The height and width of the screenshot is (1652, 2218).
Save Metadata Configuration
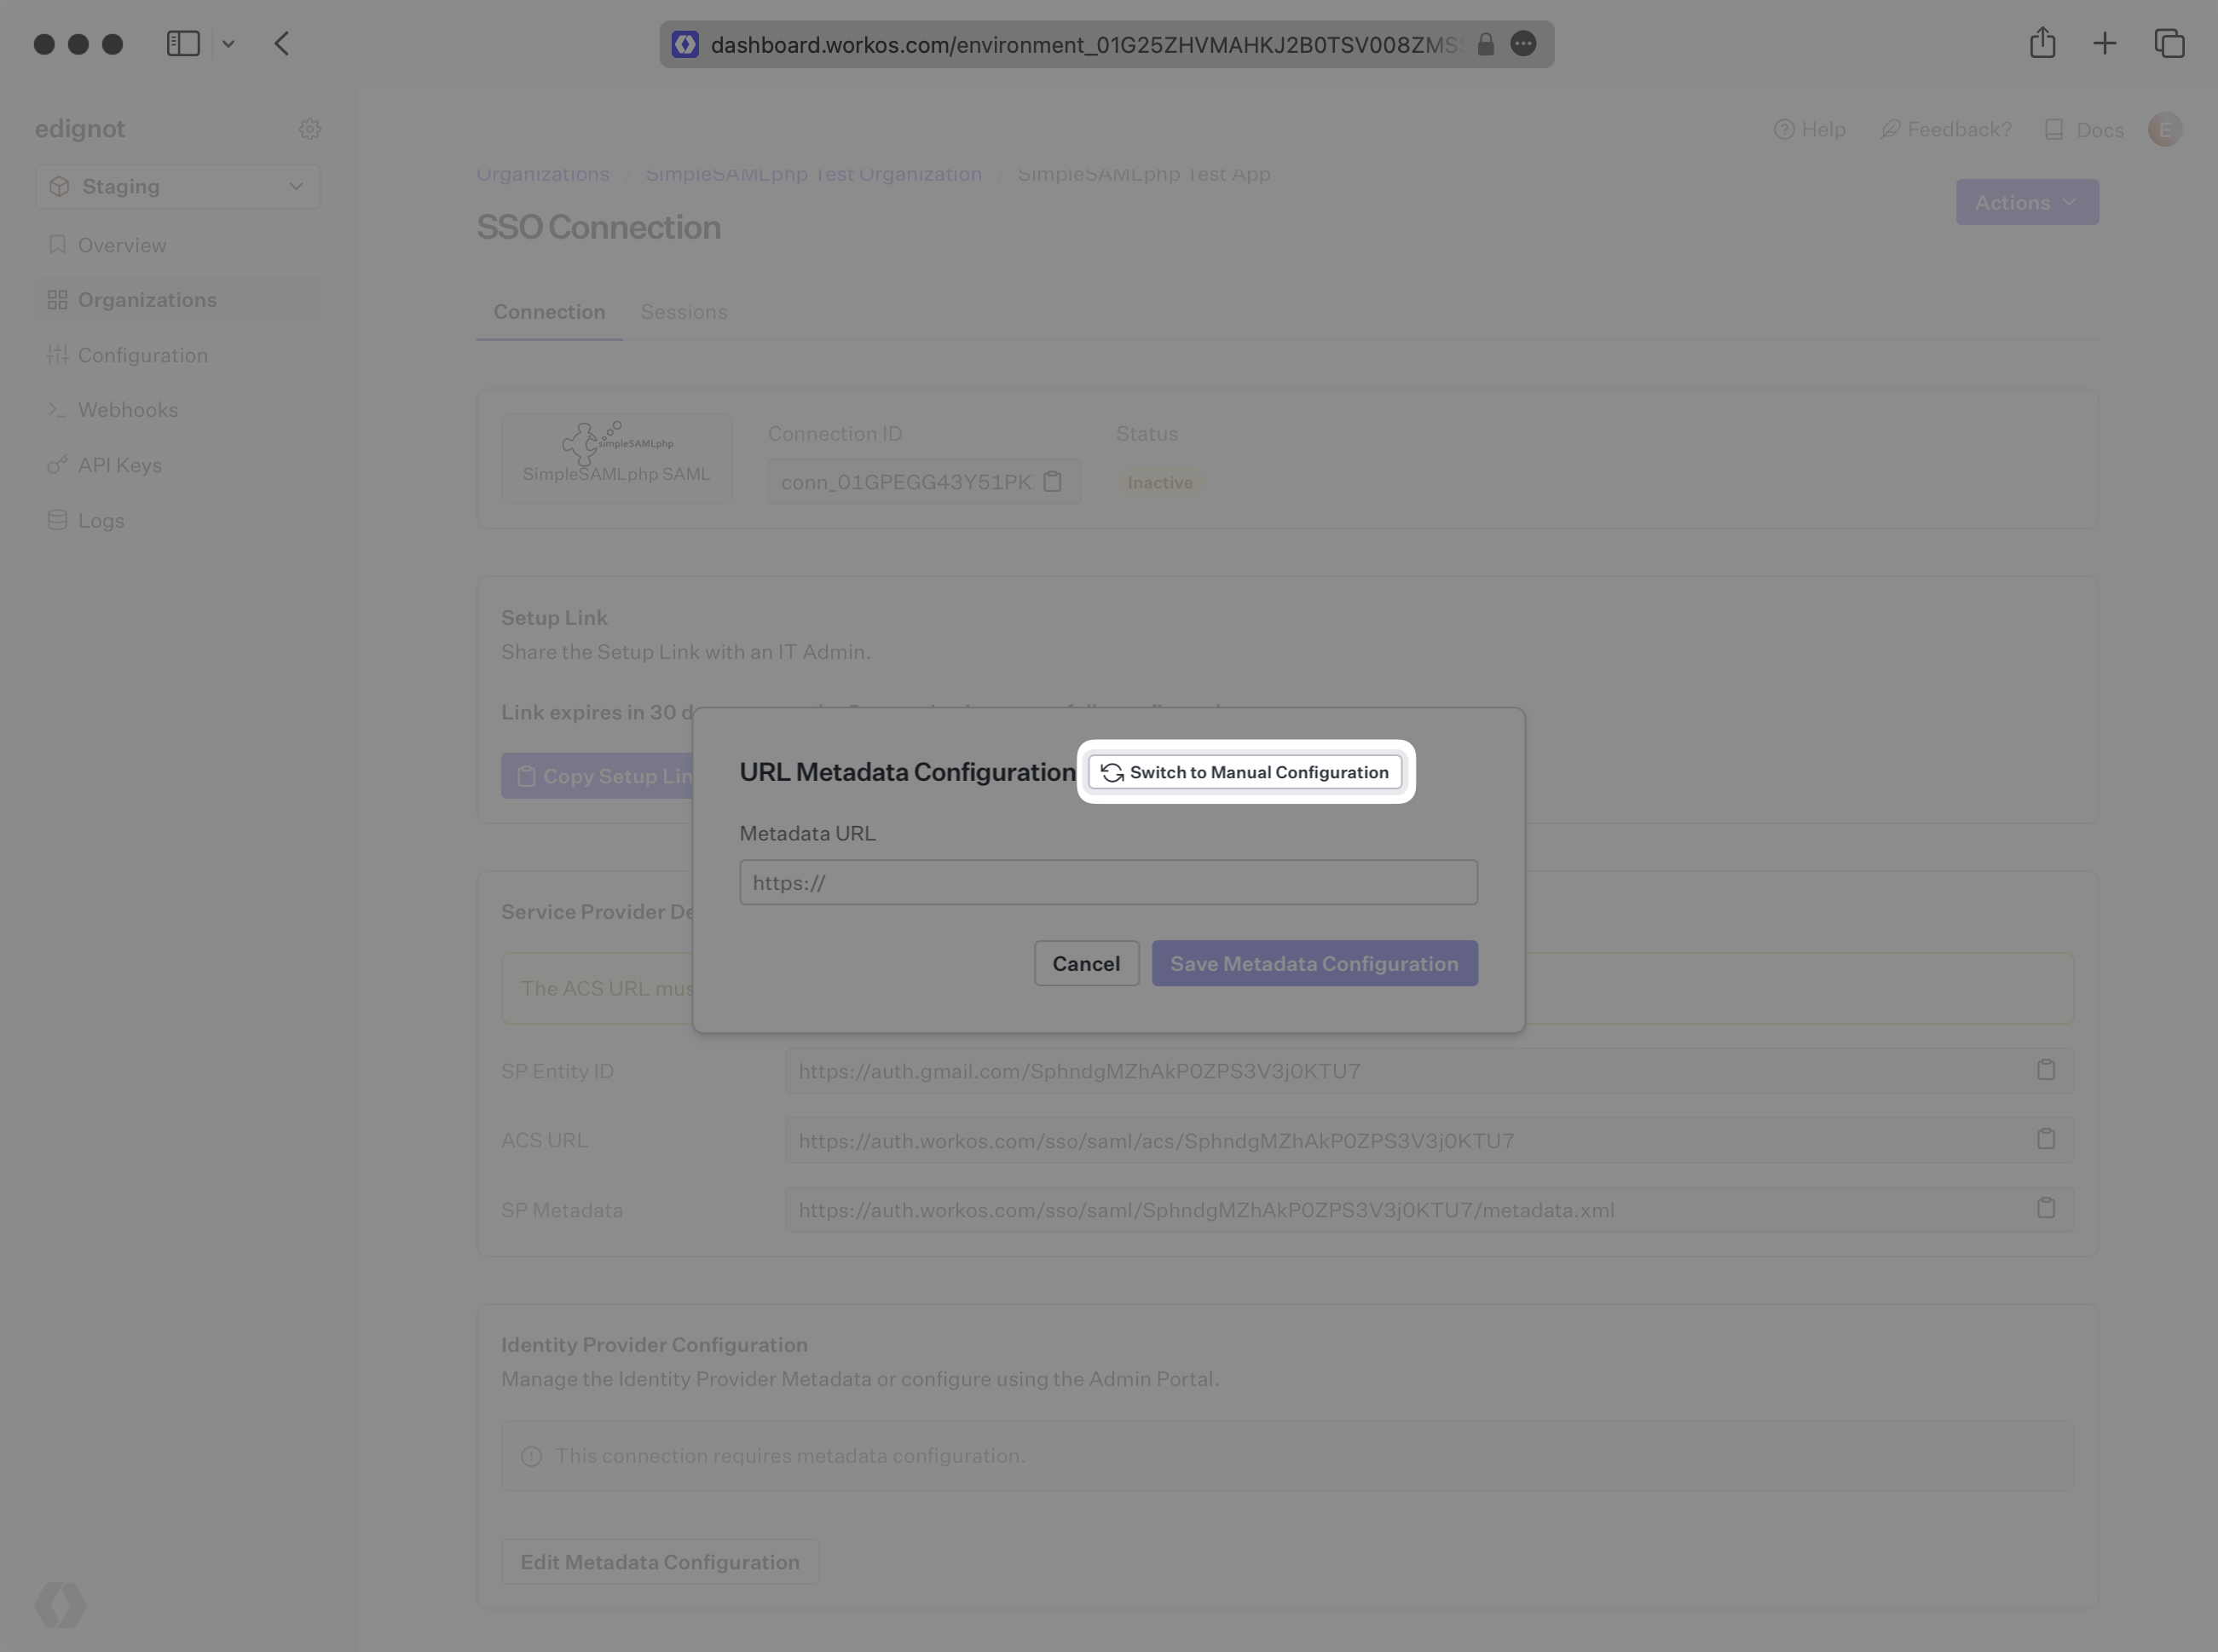(x=1313, y=963)
